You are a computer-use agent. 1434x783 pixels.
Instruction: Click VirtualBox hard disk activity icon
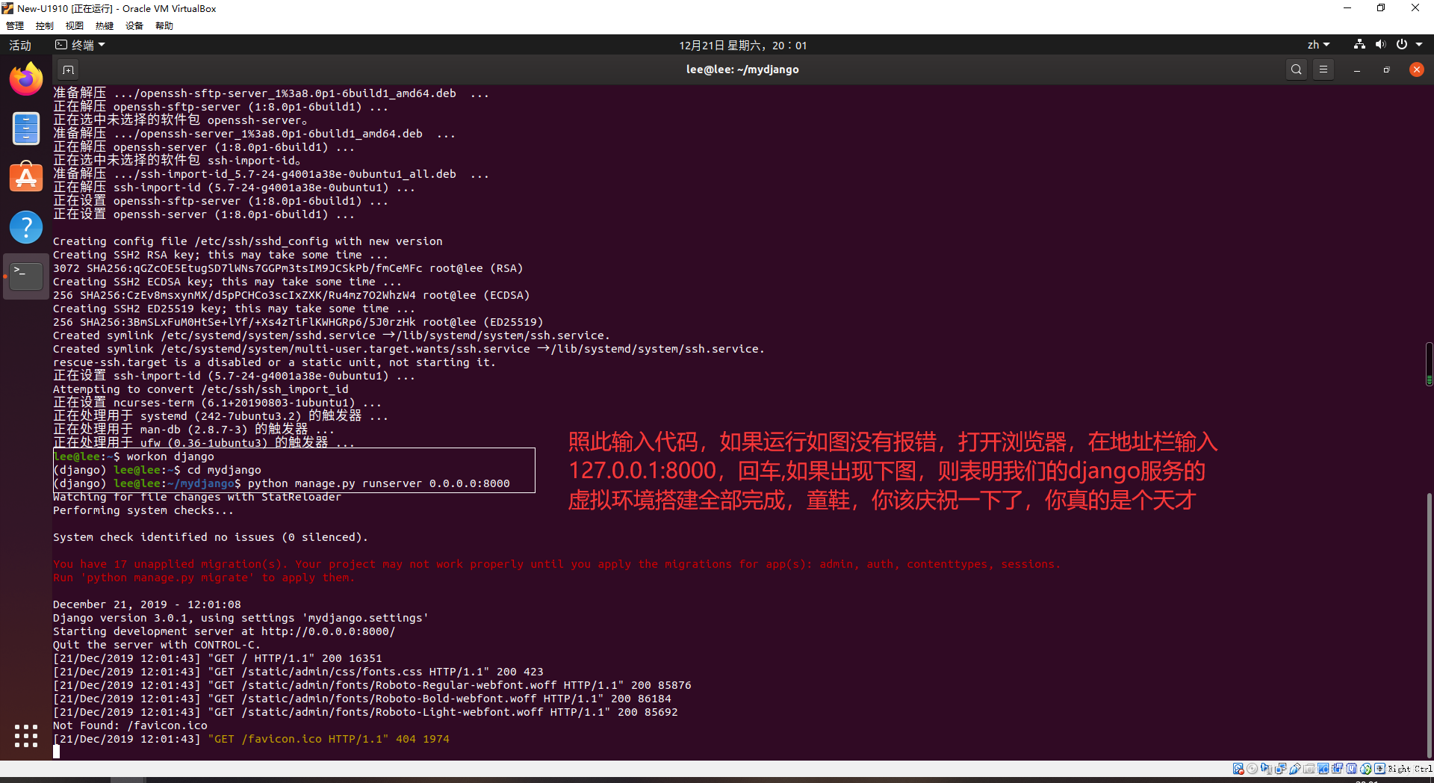click(1238, 769)
